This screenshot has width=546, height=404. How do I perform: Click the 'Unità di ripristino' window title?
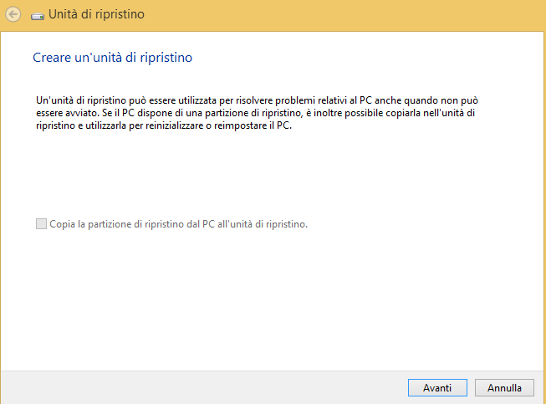tap(96, 14)
